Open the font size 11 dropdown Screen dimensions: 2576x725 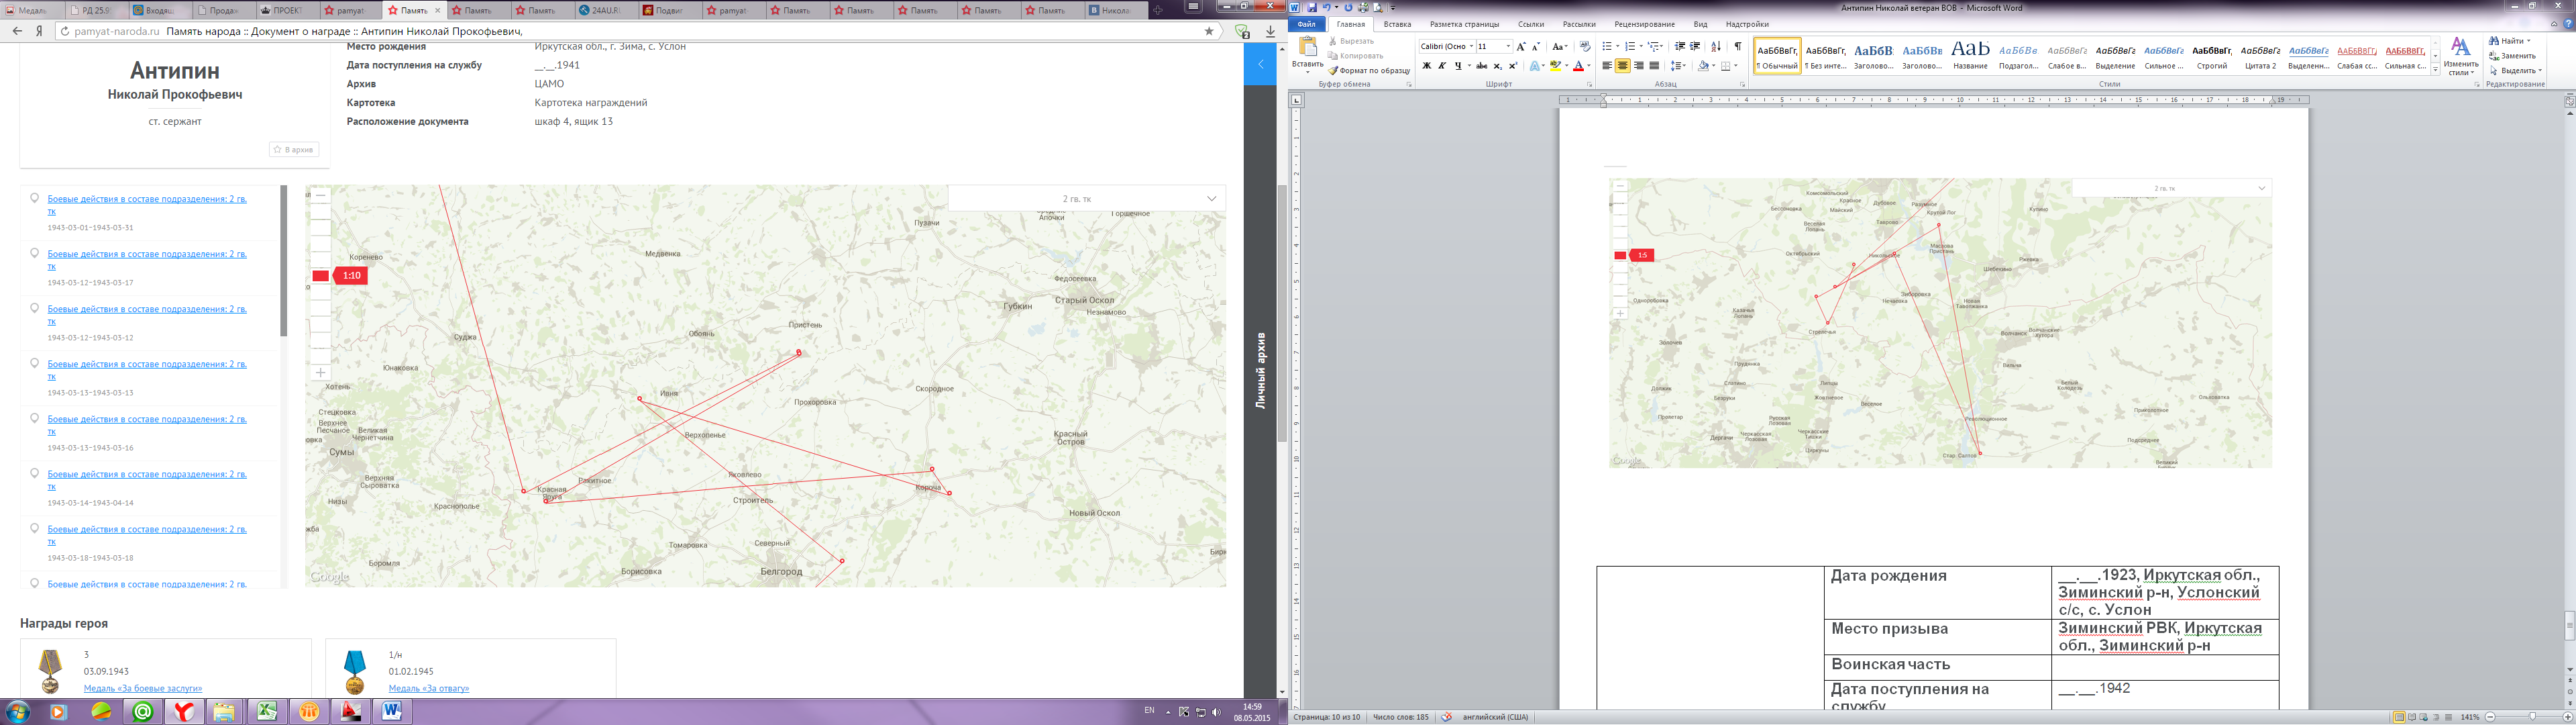pyautogui.click(x=1508, y=46)
